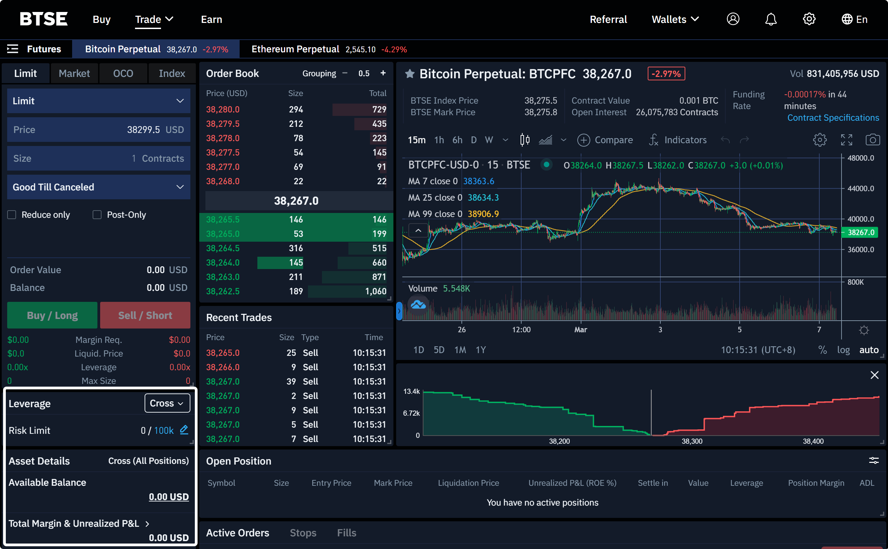Toggle percent scale on chart
The image size is (888, 549).
tap(823, 350)
